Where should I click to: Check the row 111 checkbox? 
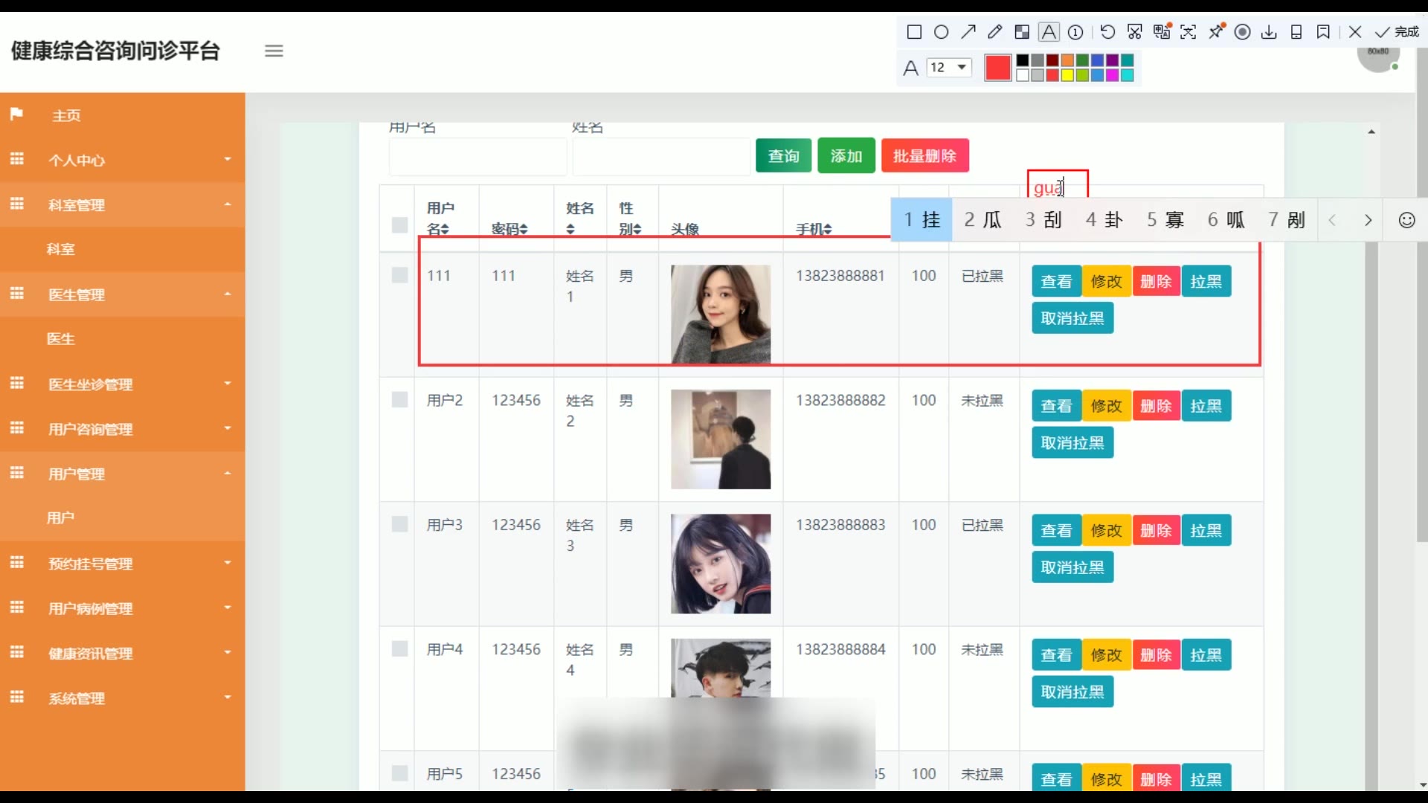point(399,275)
